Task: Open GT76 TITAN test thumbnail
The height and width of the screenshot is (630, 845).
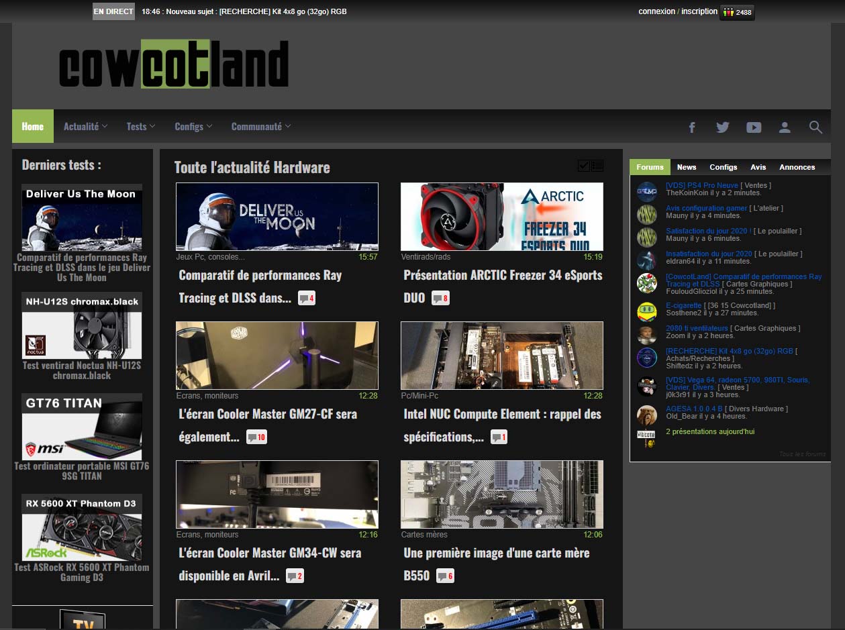Action: tap(82, 427)
